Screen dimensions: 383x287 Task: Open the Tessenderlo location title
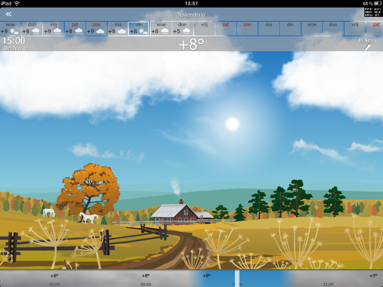191,15
